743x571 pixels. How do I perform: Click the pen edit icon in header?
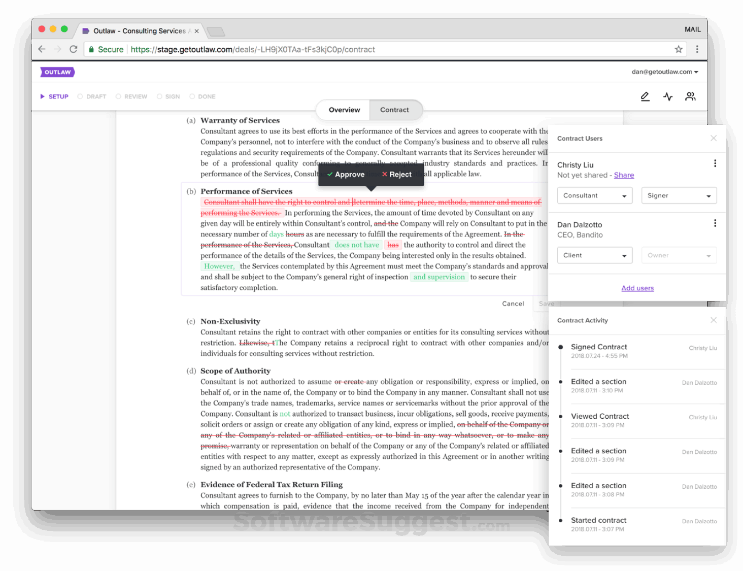coord(645,96)
